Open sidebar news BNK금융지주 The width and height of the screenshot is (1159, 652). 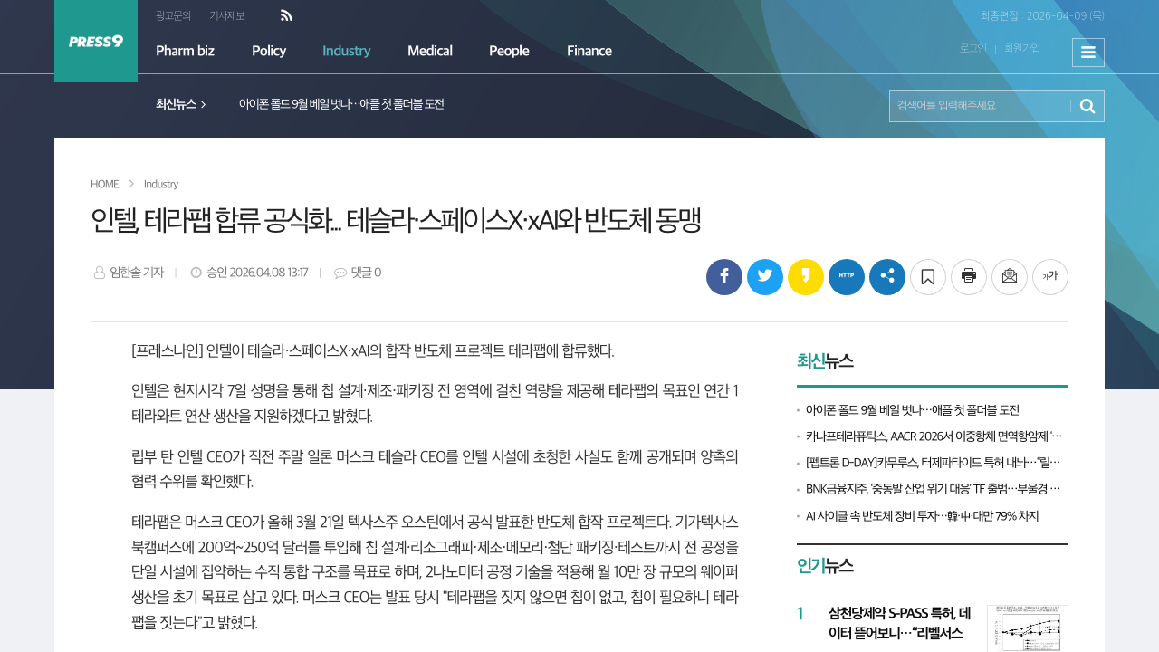pos(934,489)
